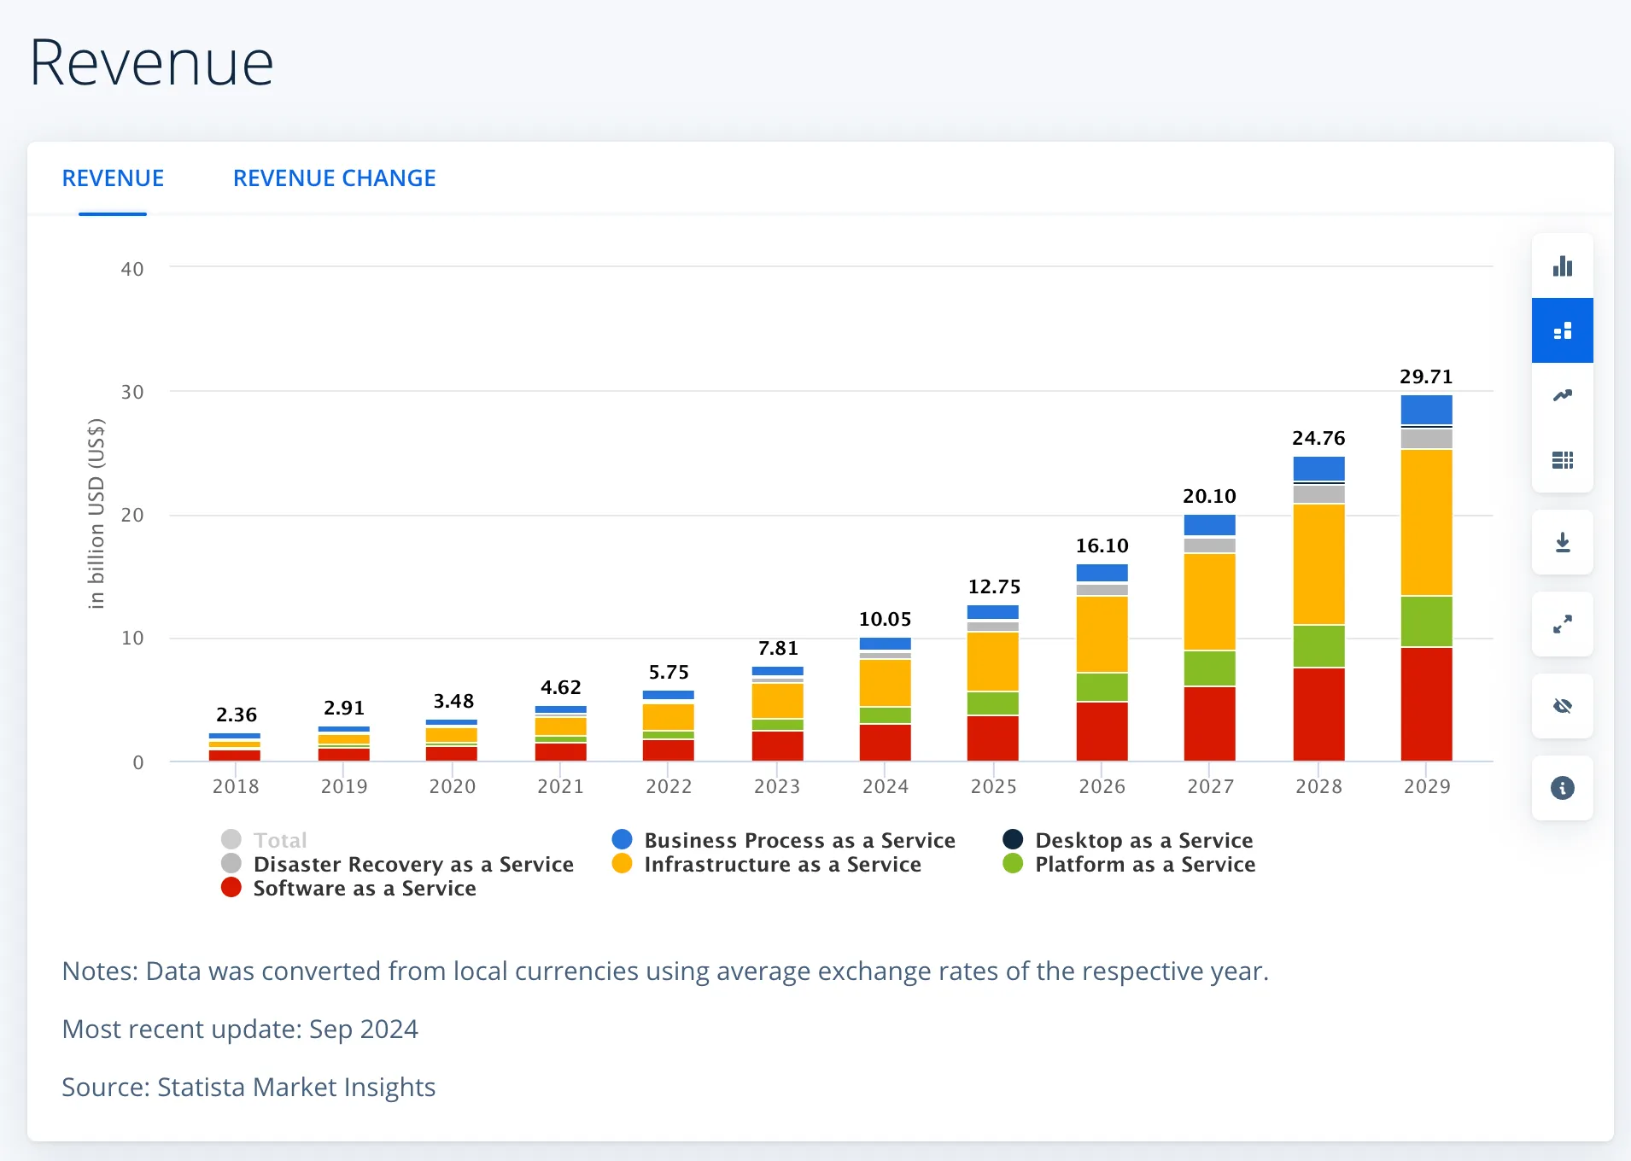1631x1161 pixels.
Task: Click the 2027 bar's green Platform segment
Action: [1209, 668]
